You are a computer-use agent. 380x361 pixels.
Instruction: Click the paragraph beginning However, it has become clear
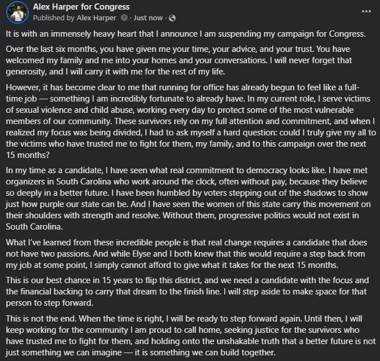pos(191,121)
